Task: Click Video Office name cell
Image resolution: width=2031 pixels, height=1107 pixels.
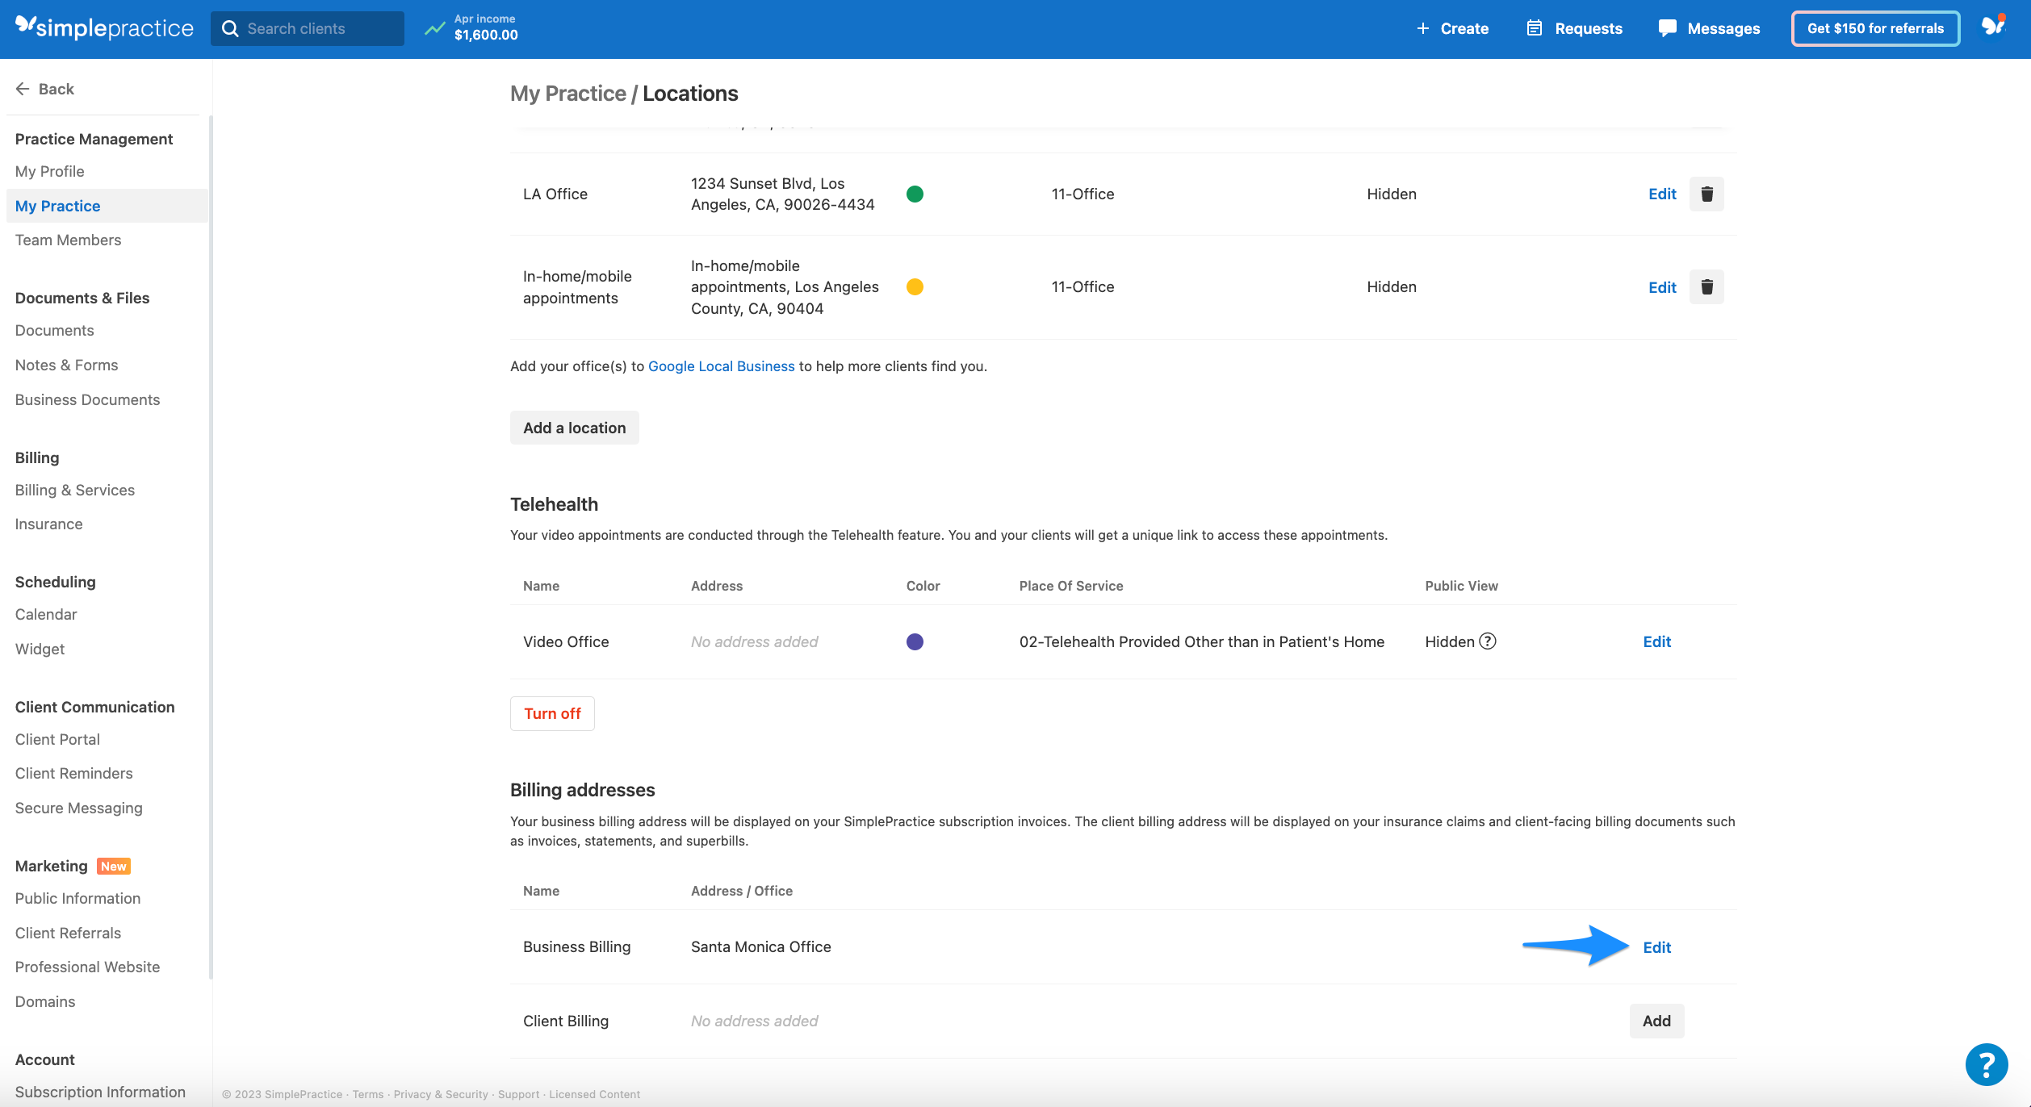Action: click(x=566, y=641)
